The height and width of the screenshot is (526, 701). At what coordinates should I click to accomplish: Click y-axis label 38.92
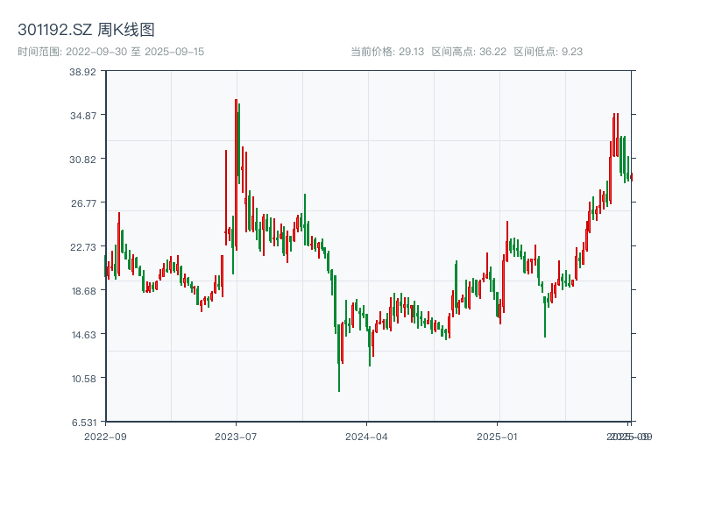coord(82,72)
